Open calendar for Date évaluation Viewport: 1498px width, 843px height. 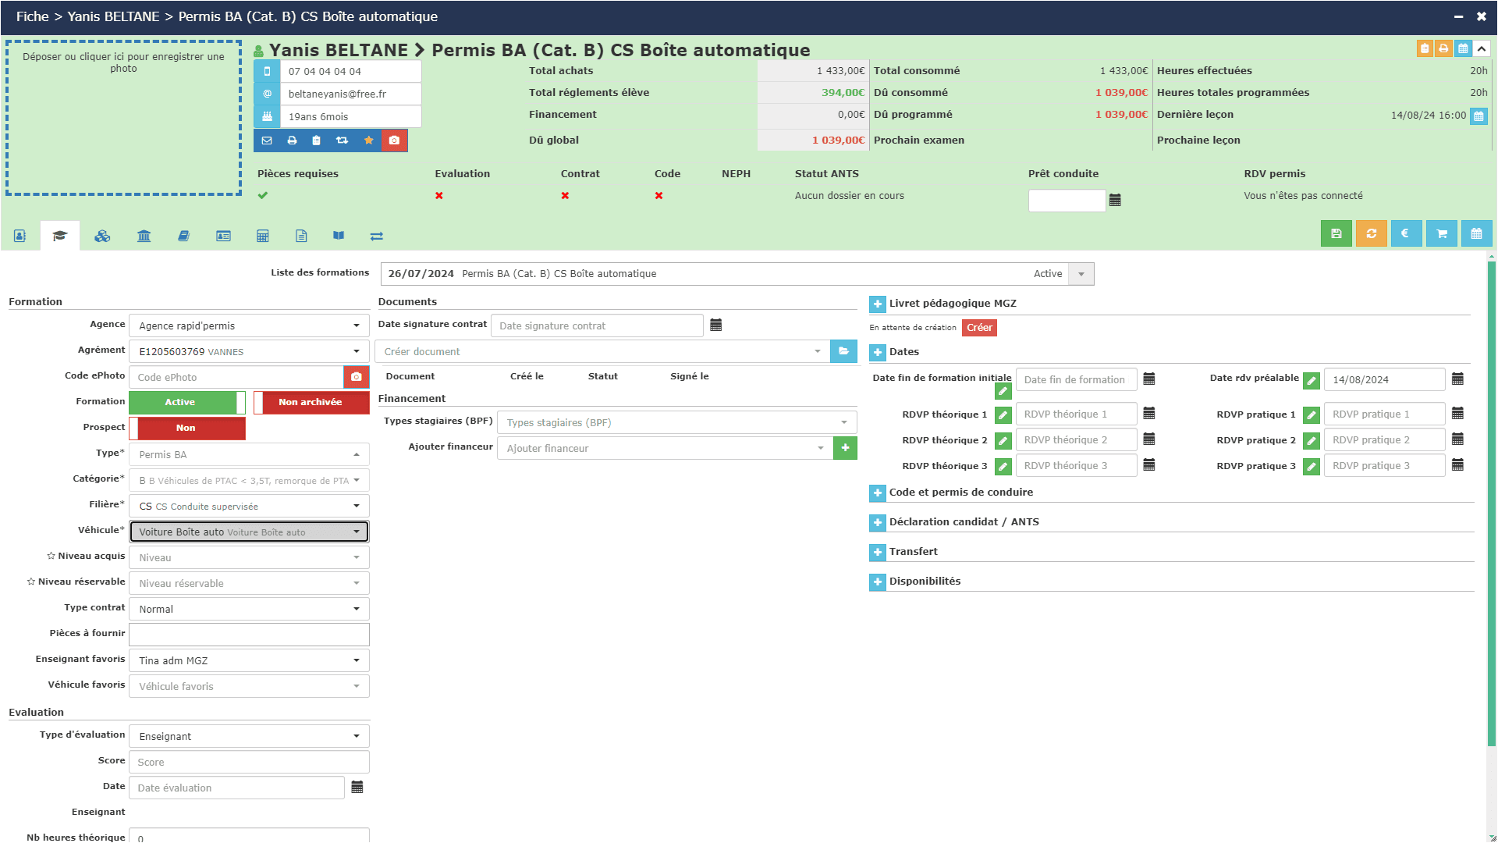coord(357,787)
